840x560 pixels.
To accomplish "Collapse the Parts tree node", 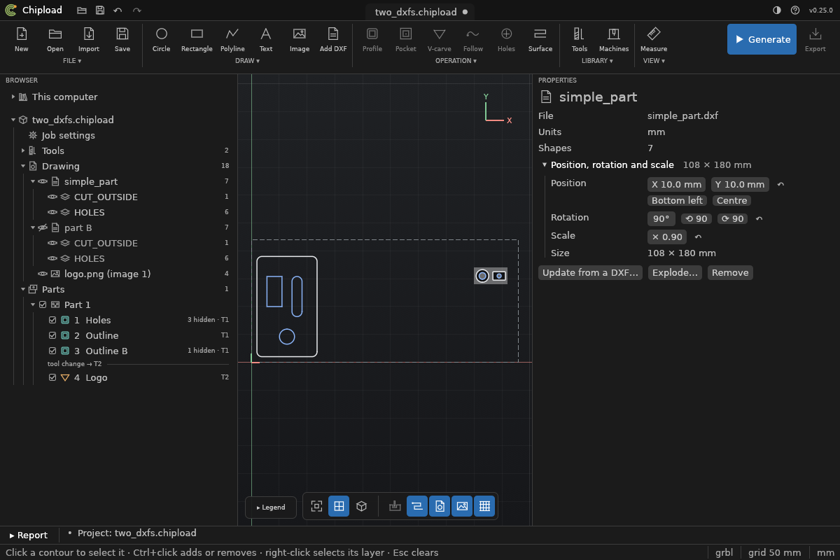I will coord(23,289).
